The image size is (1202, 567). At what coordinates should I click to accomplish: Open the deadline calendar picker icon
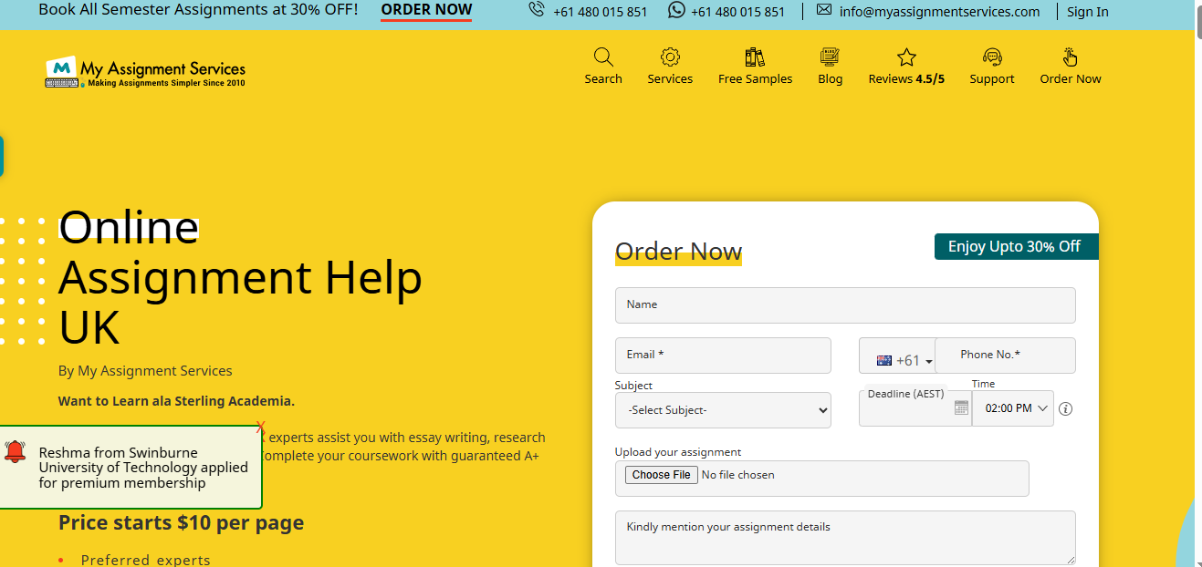click(961, 407)
